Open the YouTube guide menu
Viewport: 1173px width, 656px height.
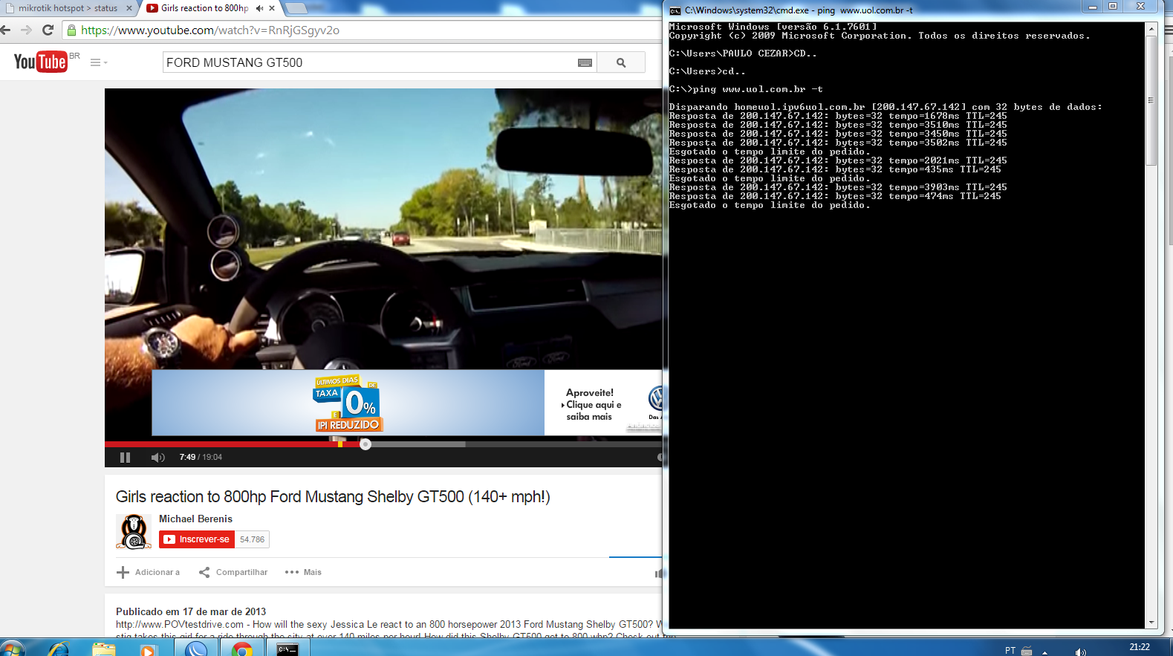click(99, 62)
